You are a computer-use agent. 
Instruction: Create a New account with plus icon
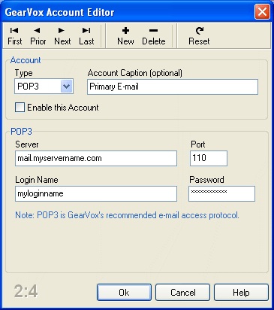click(x=125, y=36)
